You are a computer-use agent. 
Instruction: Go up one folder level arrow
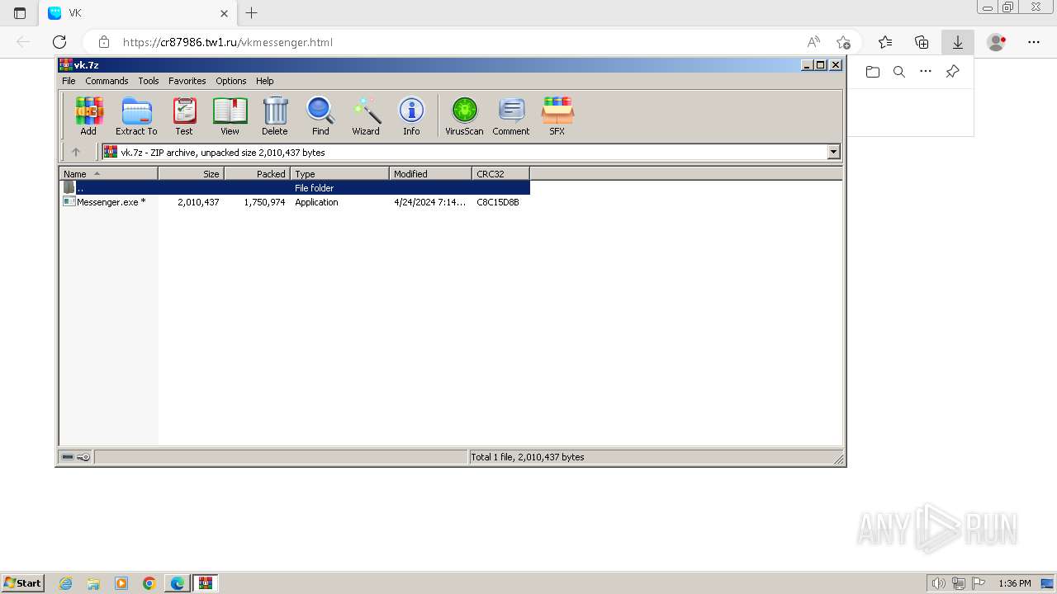click(76, 152)
